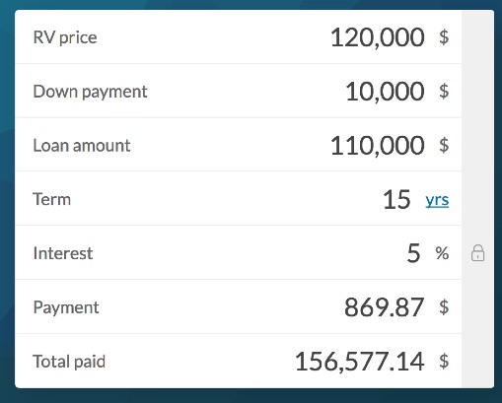Click the Payment label

pos(66,307)
